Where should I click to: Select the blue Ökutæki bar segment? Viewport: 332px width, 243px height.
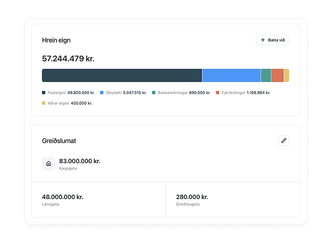click(231, 75)
